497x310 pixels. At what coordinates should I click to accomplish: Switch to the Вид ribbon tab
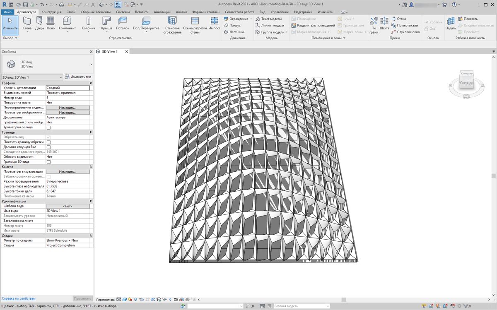click(x=262, y=12)
